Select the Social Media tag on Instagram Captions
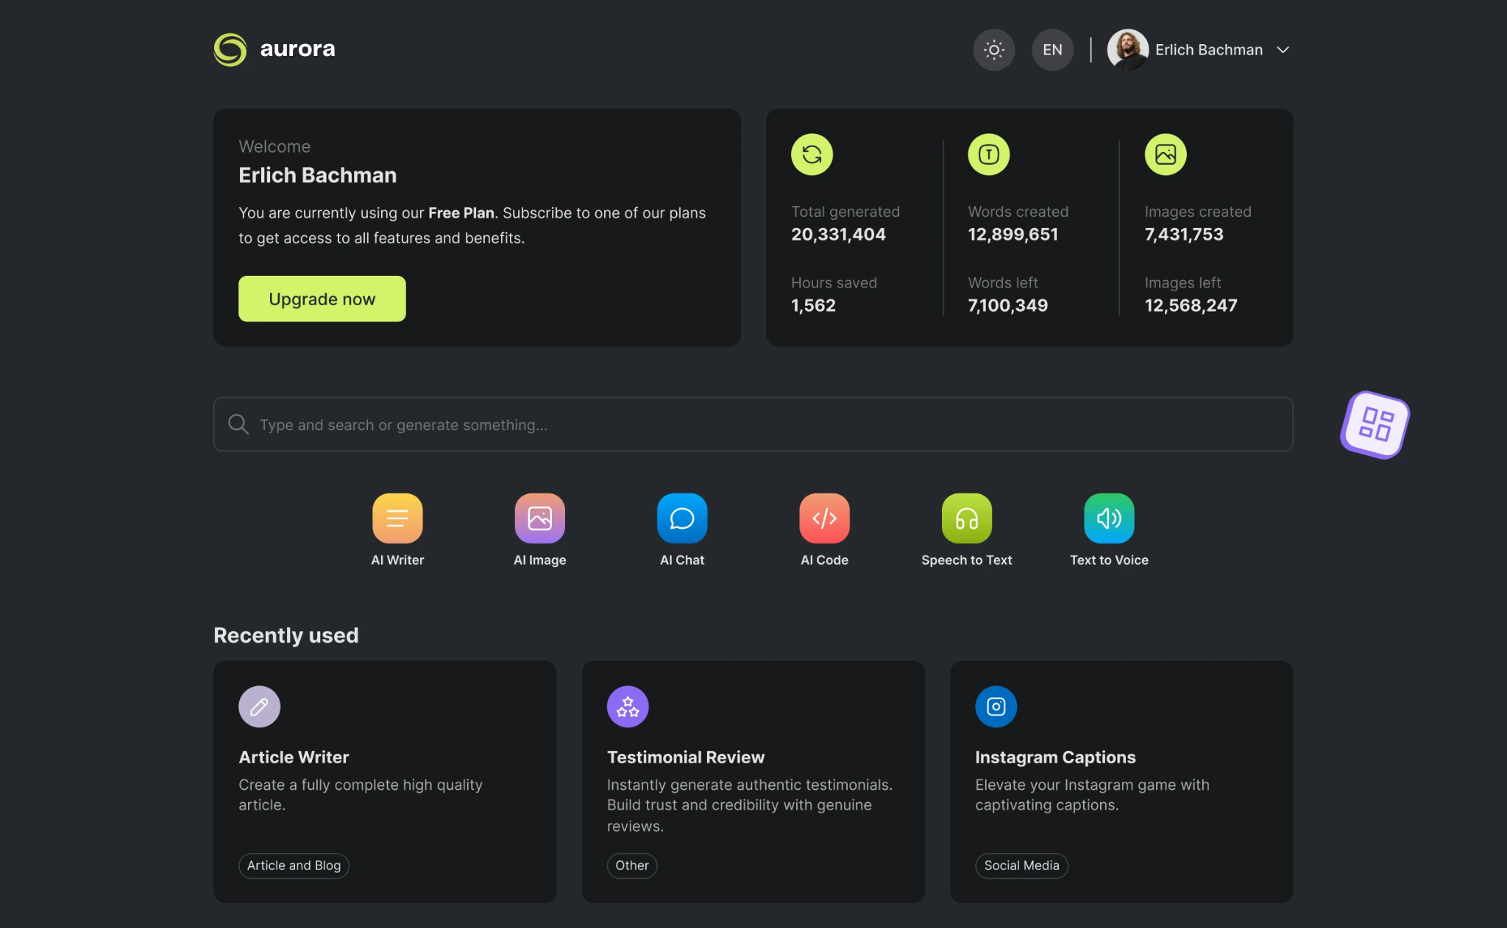 click(x=1021, y=865)
